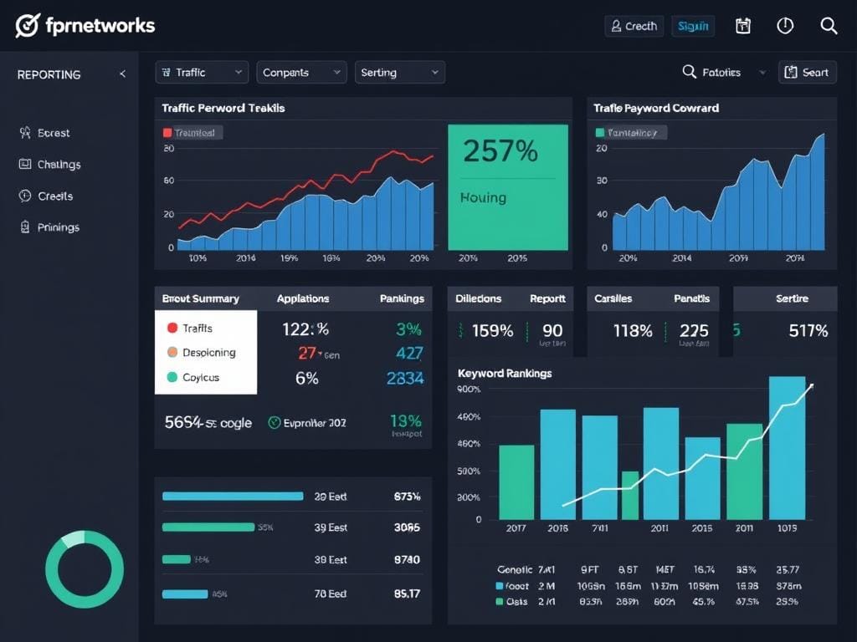Click the topmost progress bar in bottom list
857x642 pixels.
pos(233,495)
